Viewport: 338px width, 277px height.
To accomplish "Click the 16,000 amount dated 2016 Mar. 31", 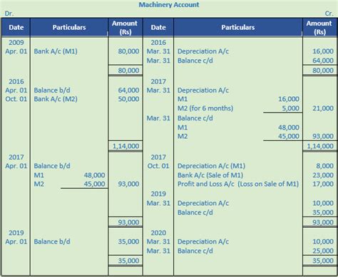I will coord(323,51).
